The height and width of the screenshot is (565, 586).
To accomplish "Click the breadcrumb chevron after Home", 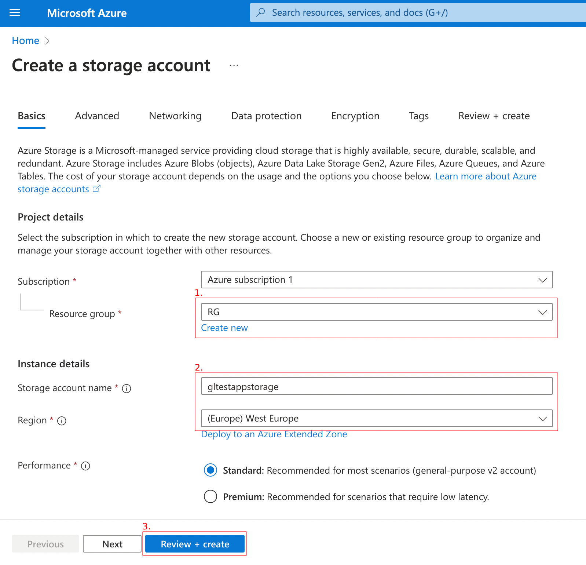I will pos(47,41).
